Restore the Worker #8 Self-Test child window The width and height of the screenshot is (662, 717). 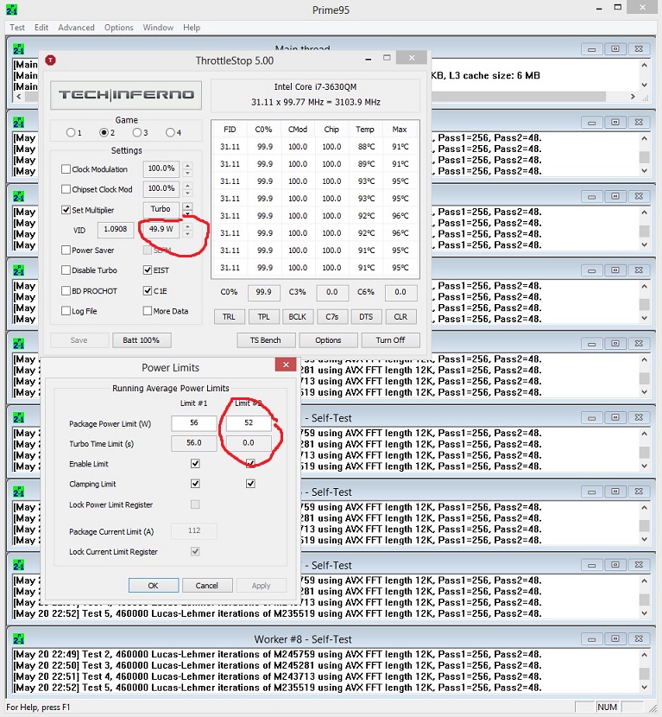[x=615, y=638]
